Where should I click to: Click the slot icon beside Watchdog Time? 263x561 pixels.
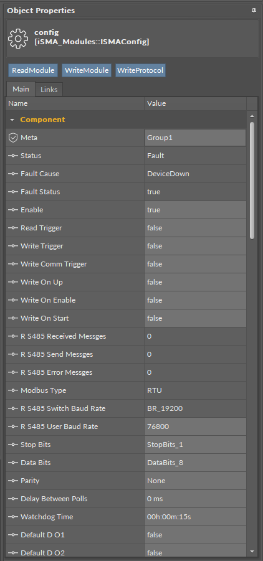pos(13,517)
